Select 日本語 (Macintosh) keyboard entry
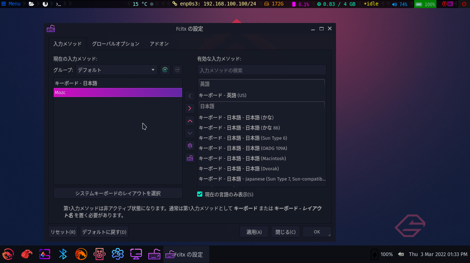470x263 pixels. click(262, 158)
